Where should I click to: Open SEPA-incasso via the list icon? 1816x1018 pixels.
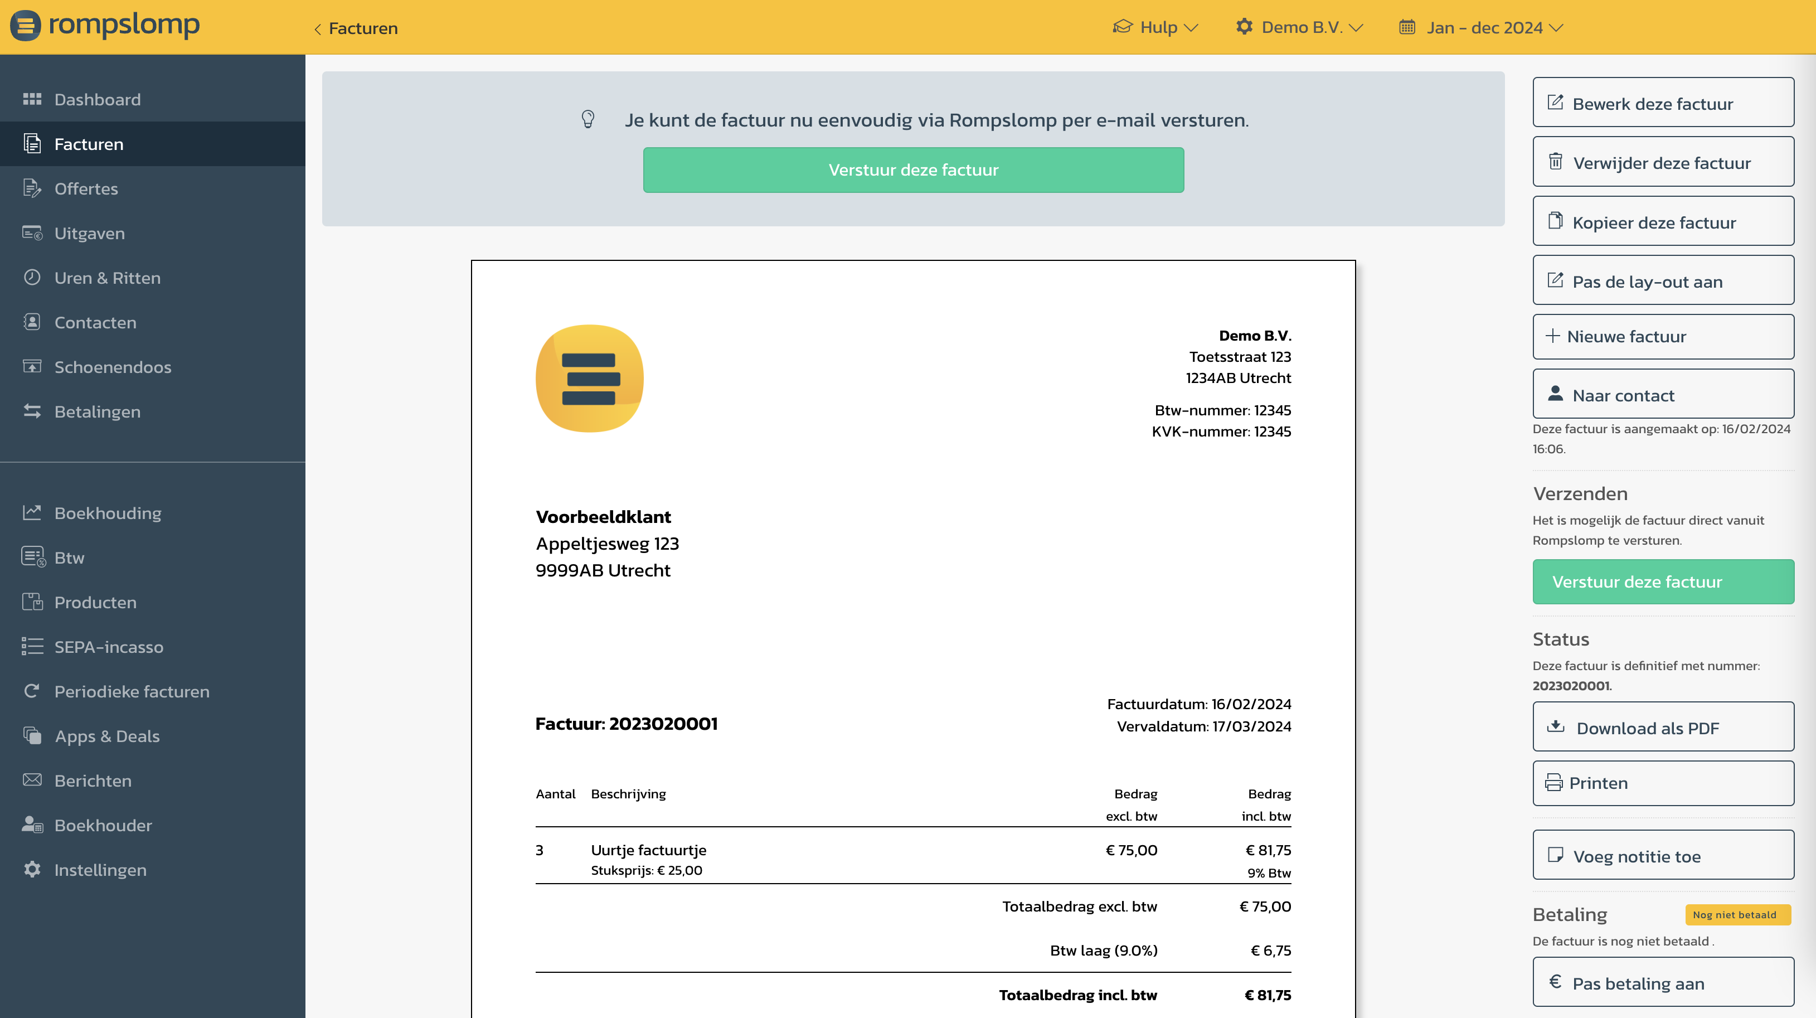[x=32, y=647]
